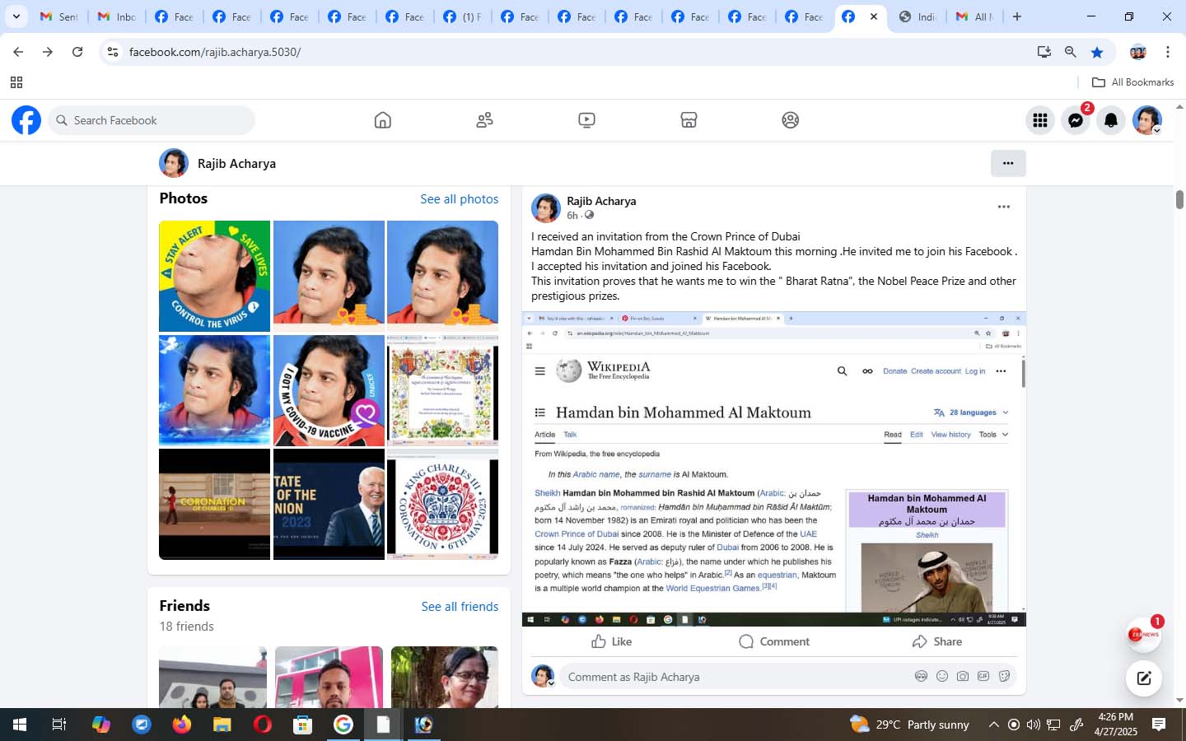Open the account profile picture menu
1186x741 pixels.
1146,120
